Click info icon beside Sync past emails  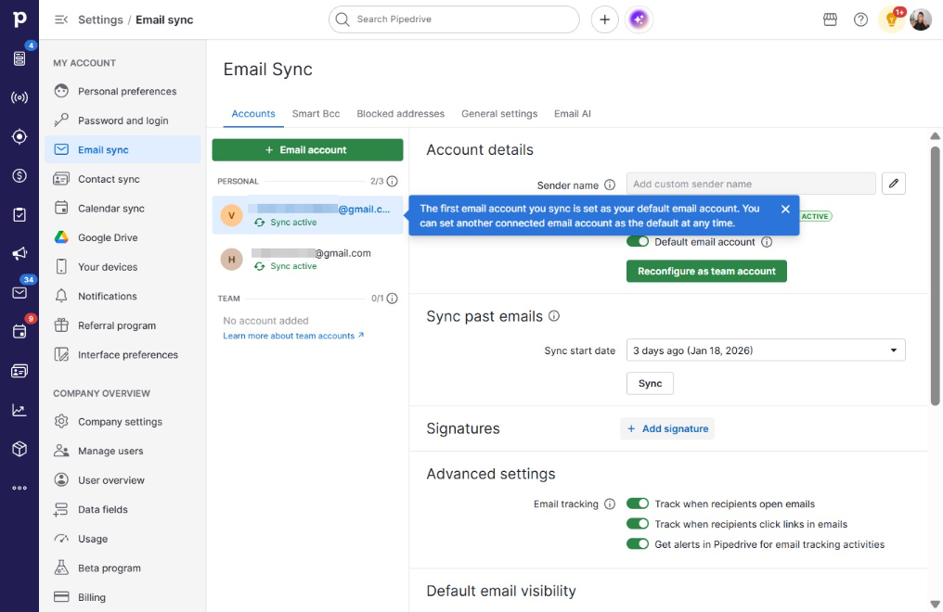click(x=554, y=316)
